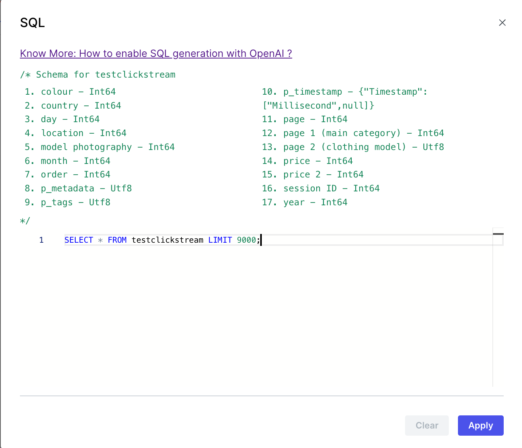The width and height of the screenshot is (522, 448).
Task: Click 'page 2 (clothing model) - Utf8'
Action: 353,147
